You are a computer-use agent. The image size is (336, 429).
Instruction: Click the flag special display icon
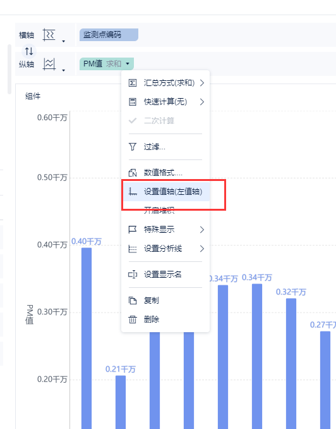(133, 230)
